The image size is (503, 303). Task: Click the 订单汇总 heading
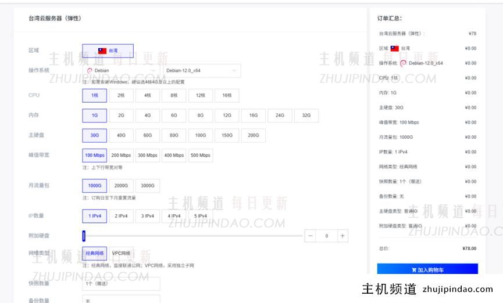tap(390, 18)
